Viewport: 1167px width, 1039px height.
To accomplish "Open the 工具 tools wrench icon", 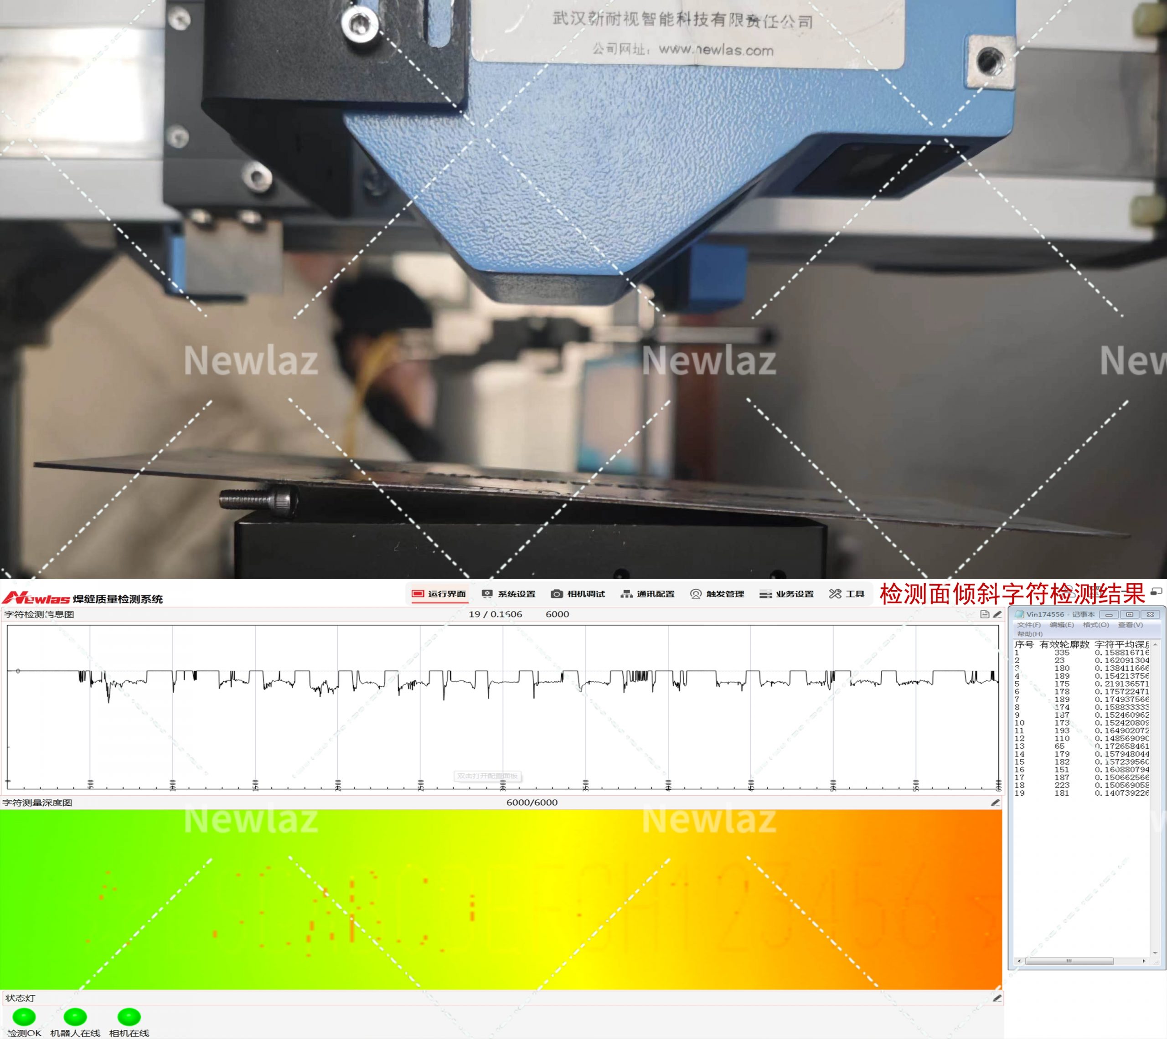I will click(835, 594).
